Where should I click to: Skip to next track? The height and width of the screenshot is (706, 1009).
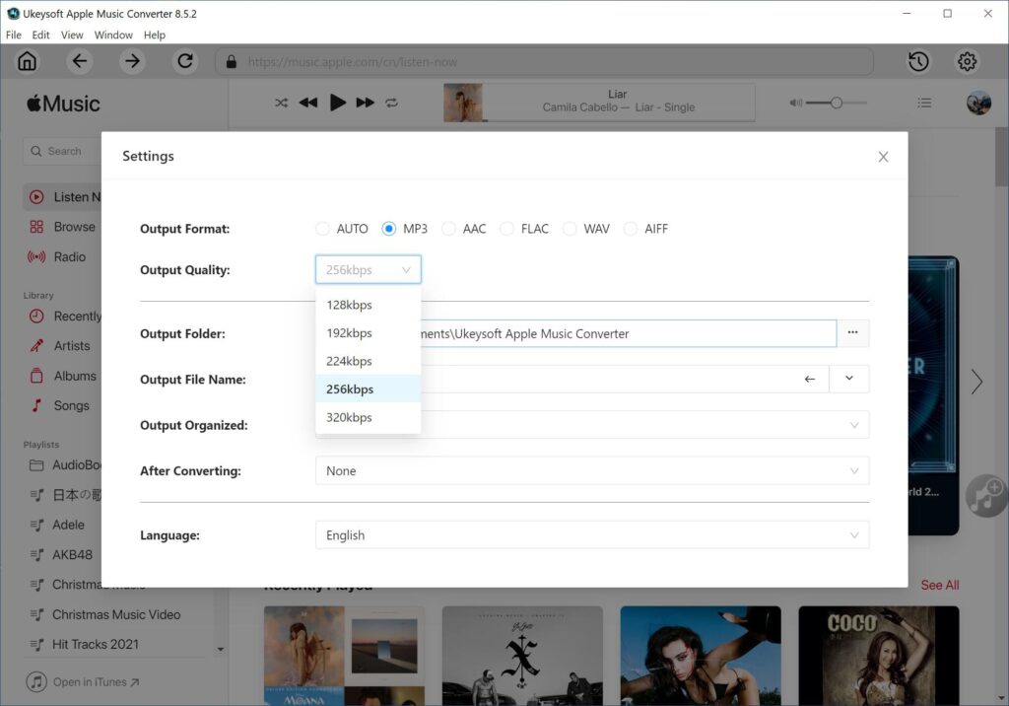365,103
